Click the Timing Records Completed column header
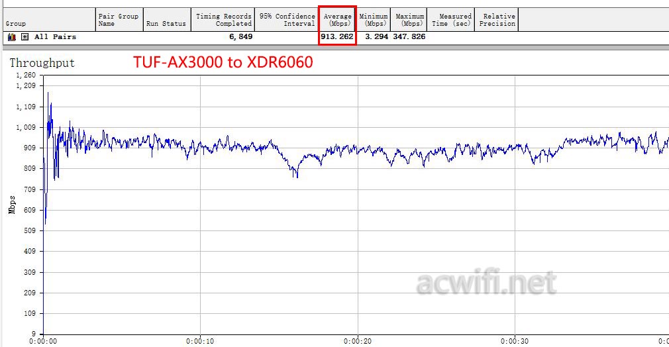 pos(223,20)
